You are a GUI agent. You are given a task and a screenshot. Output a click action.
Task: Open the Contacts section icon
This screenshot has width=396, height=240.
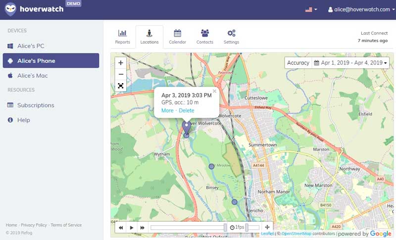tap(204, 37)
